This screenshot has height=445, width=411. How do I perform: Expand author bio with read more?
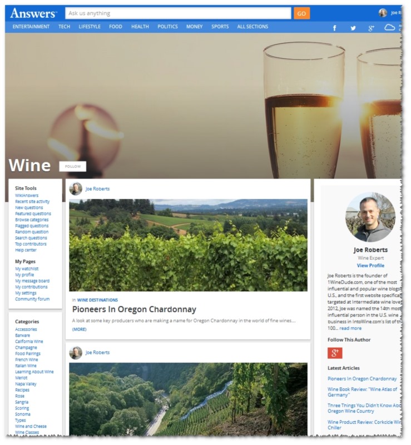(x=350, y=328)
